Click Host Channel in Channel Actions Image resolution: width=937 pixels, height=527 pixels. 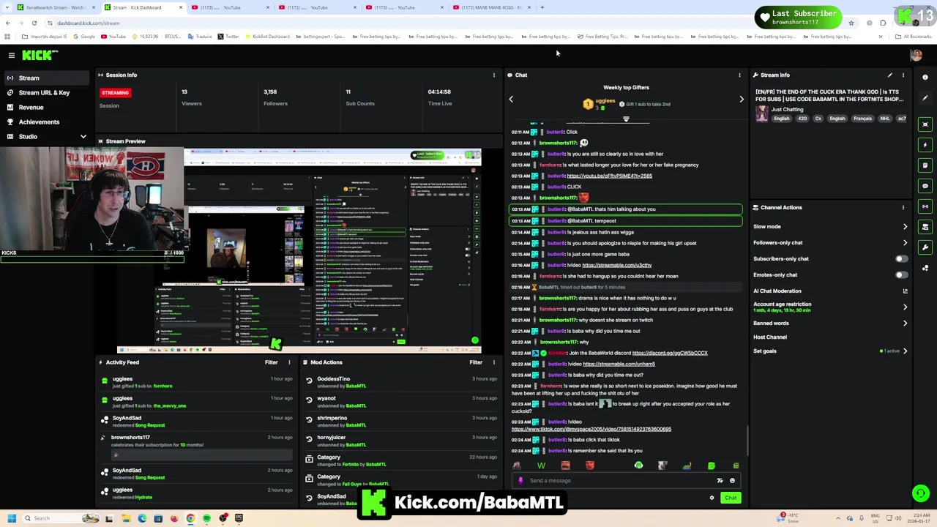770,337
